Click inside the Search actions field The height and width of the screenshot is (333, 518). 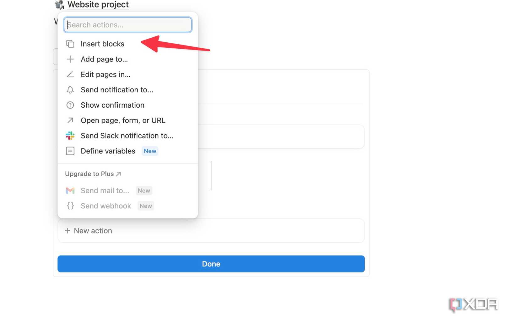[127, 25]
